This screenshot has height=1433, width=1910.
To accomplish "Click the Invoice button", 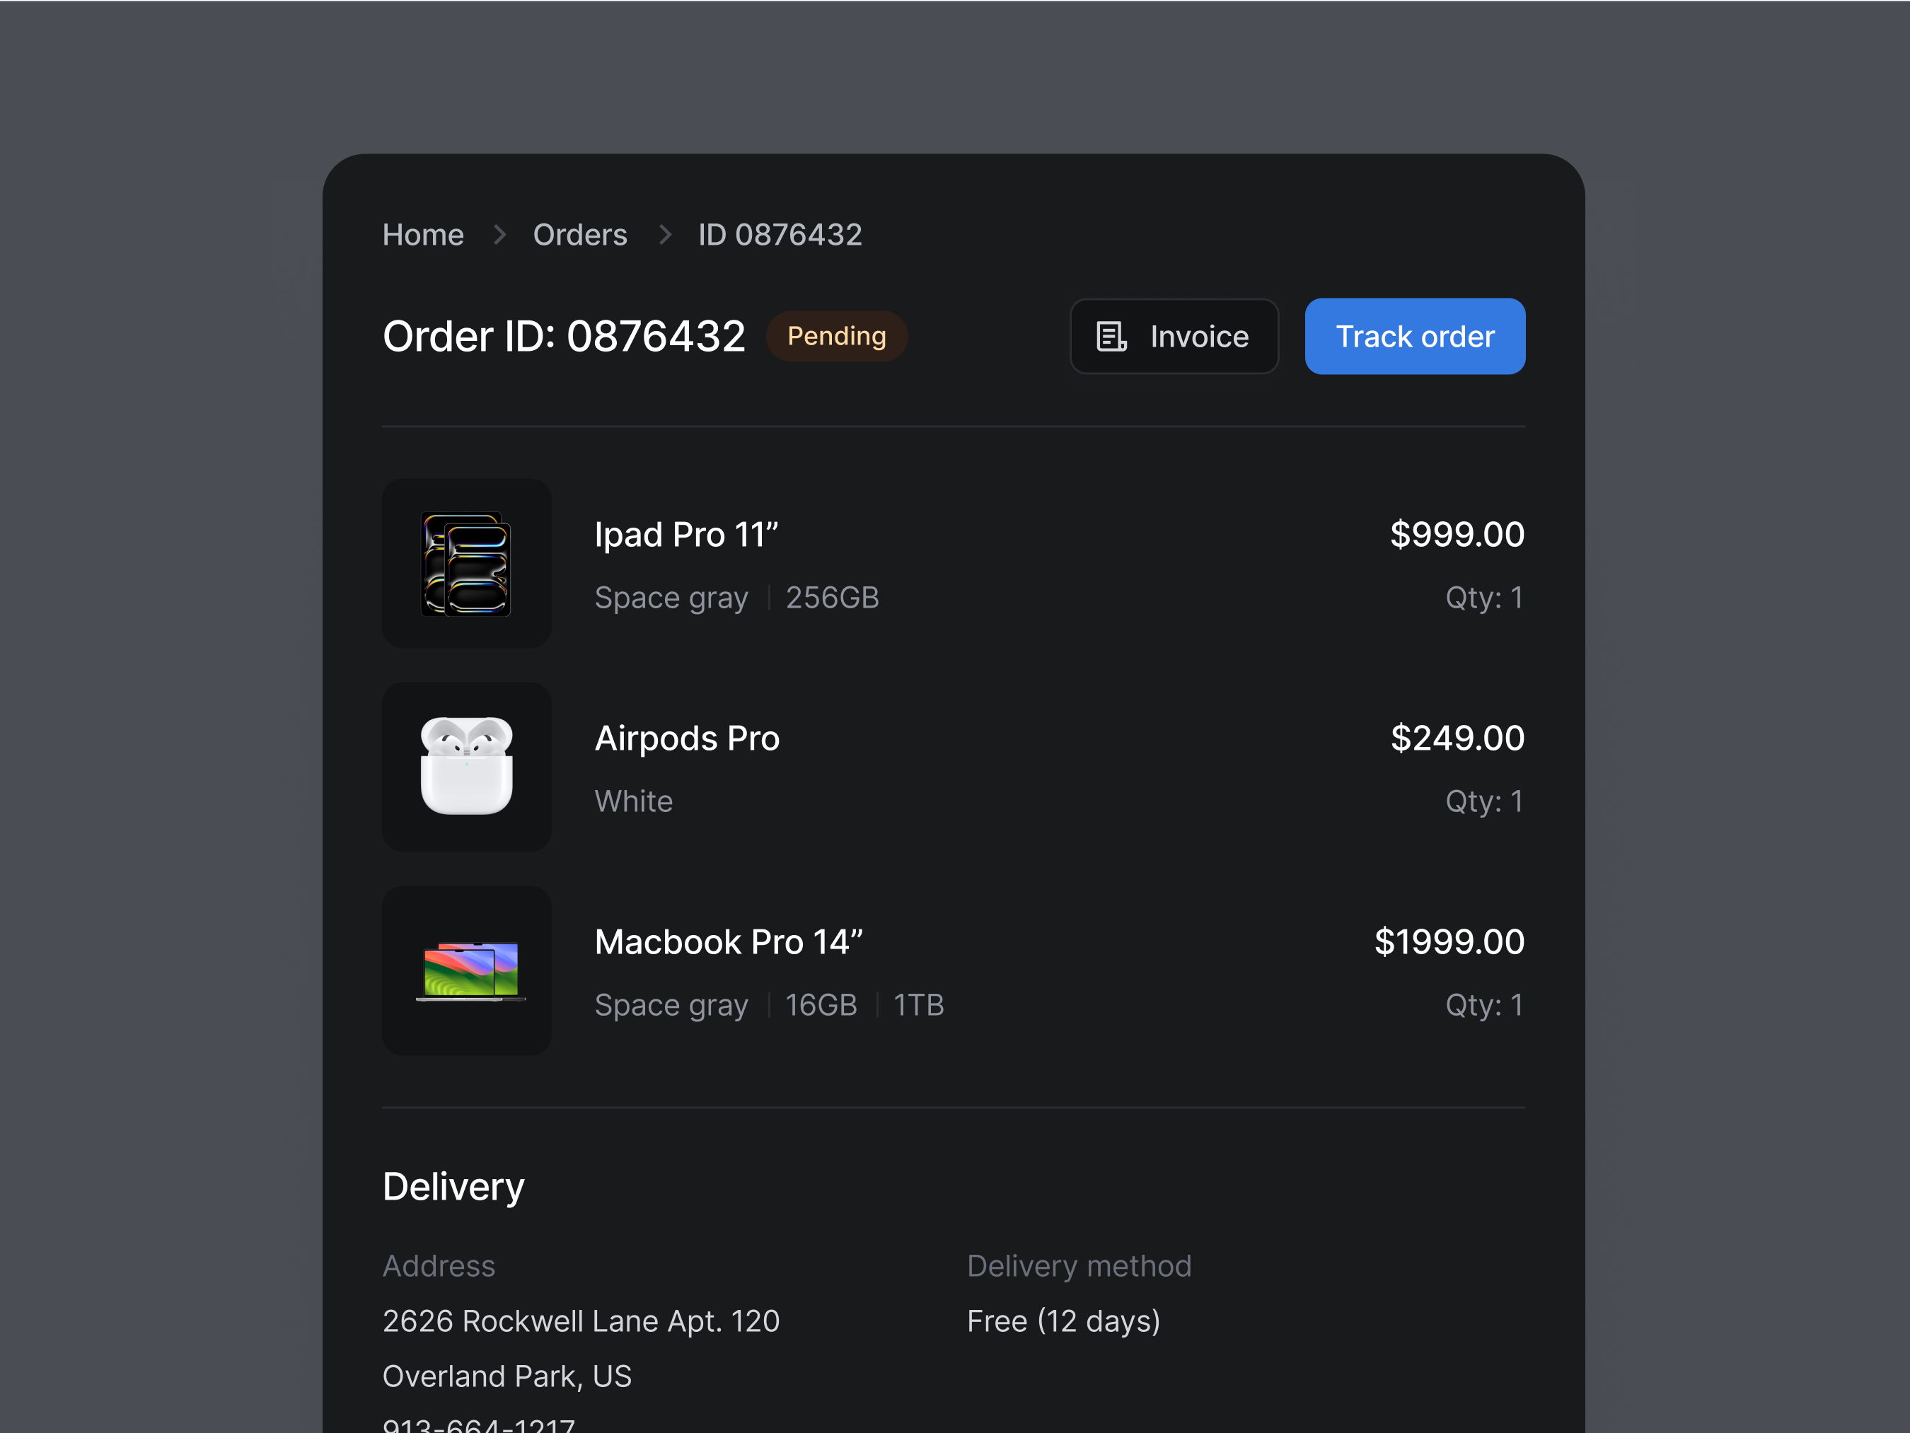I will point(1174,336).
